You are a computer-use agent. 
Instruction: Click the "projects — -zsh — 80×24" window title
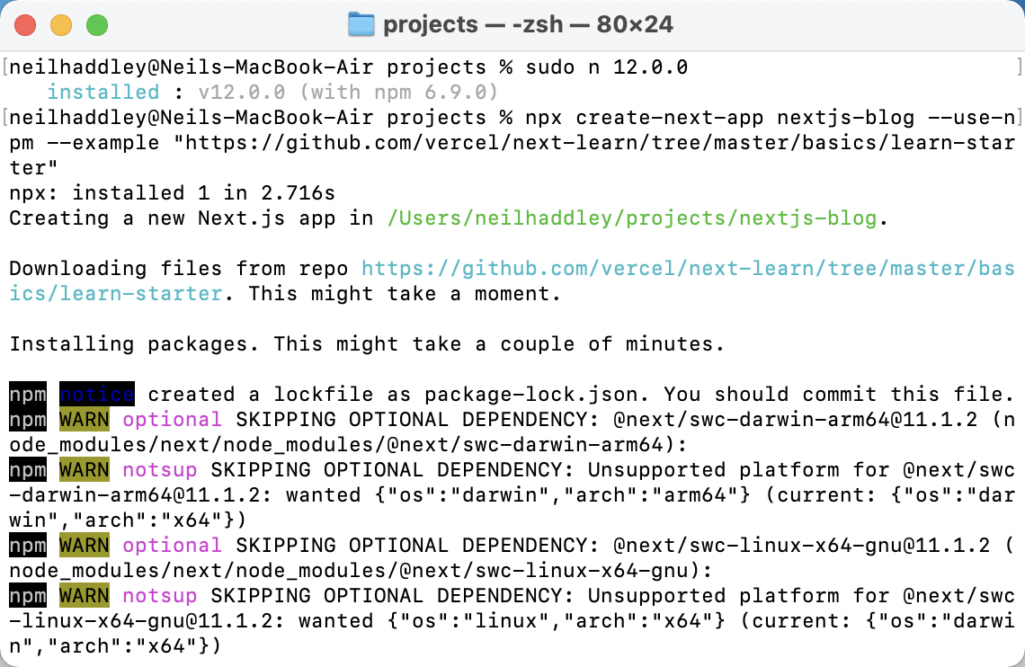(528, 24)
